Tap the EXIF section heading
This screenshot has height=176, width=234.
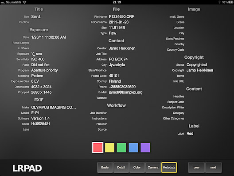(39, 100)
